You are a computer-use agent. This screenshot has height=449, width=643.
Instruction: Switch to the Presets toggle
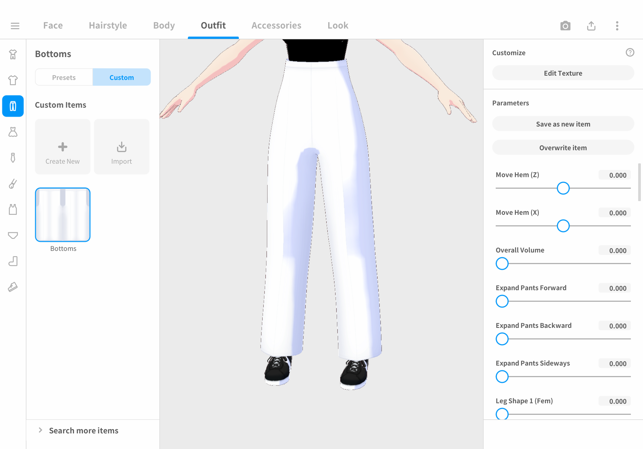64,77
